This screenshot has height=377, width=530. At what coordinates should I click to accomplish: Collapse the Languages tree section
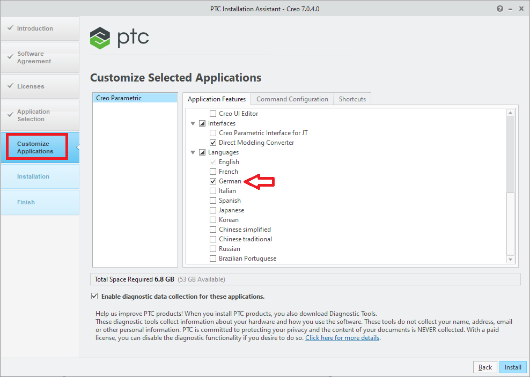coord(193,152)
